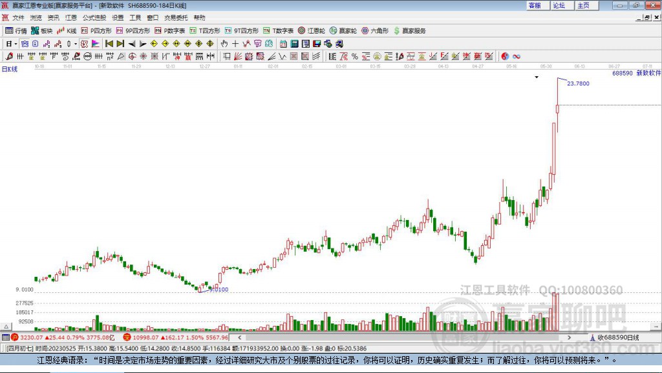Open the T四方形 tool
The image size is (662, 373).
click(x=205, y=31)
